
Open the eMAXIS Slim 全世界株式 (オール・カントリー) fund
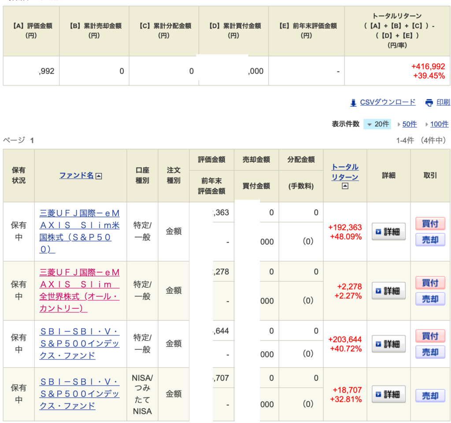[79, 290]
